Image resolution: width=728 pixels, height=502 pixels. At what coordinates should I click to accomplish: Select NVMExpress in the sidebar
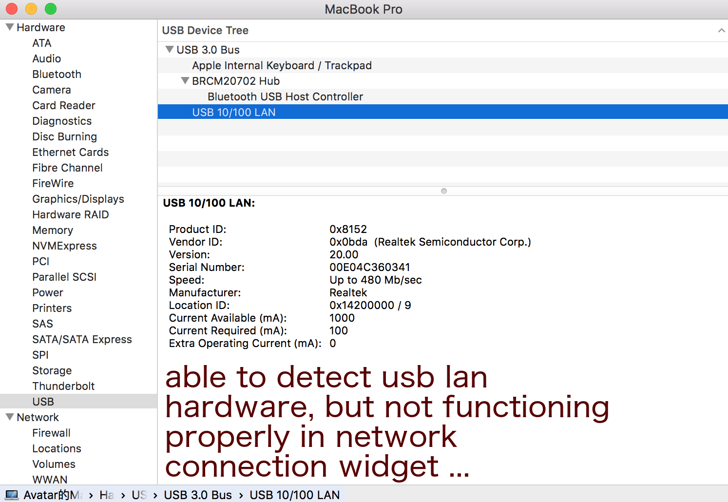pos(65,246)
